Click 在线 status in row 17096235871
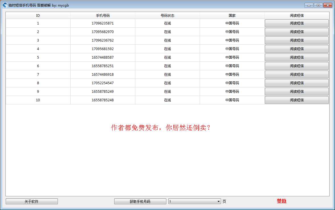 pos(167,23)
